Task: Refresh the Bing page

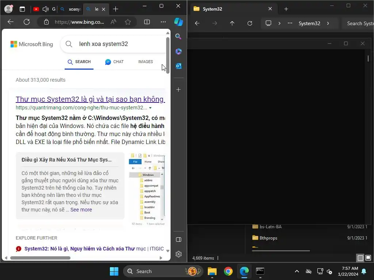Action: tap(27, 22)
